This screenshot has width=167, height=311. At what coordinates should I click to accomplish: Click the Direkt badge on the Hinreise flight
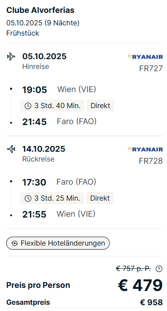point(100,106)
